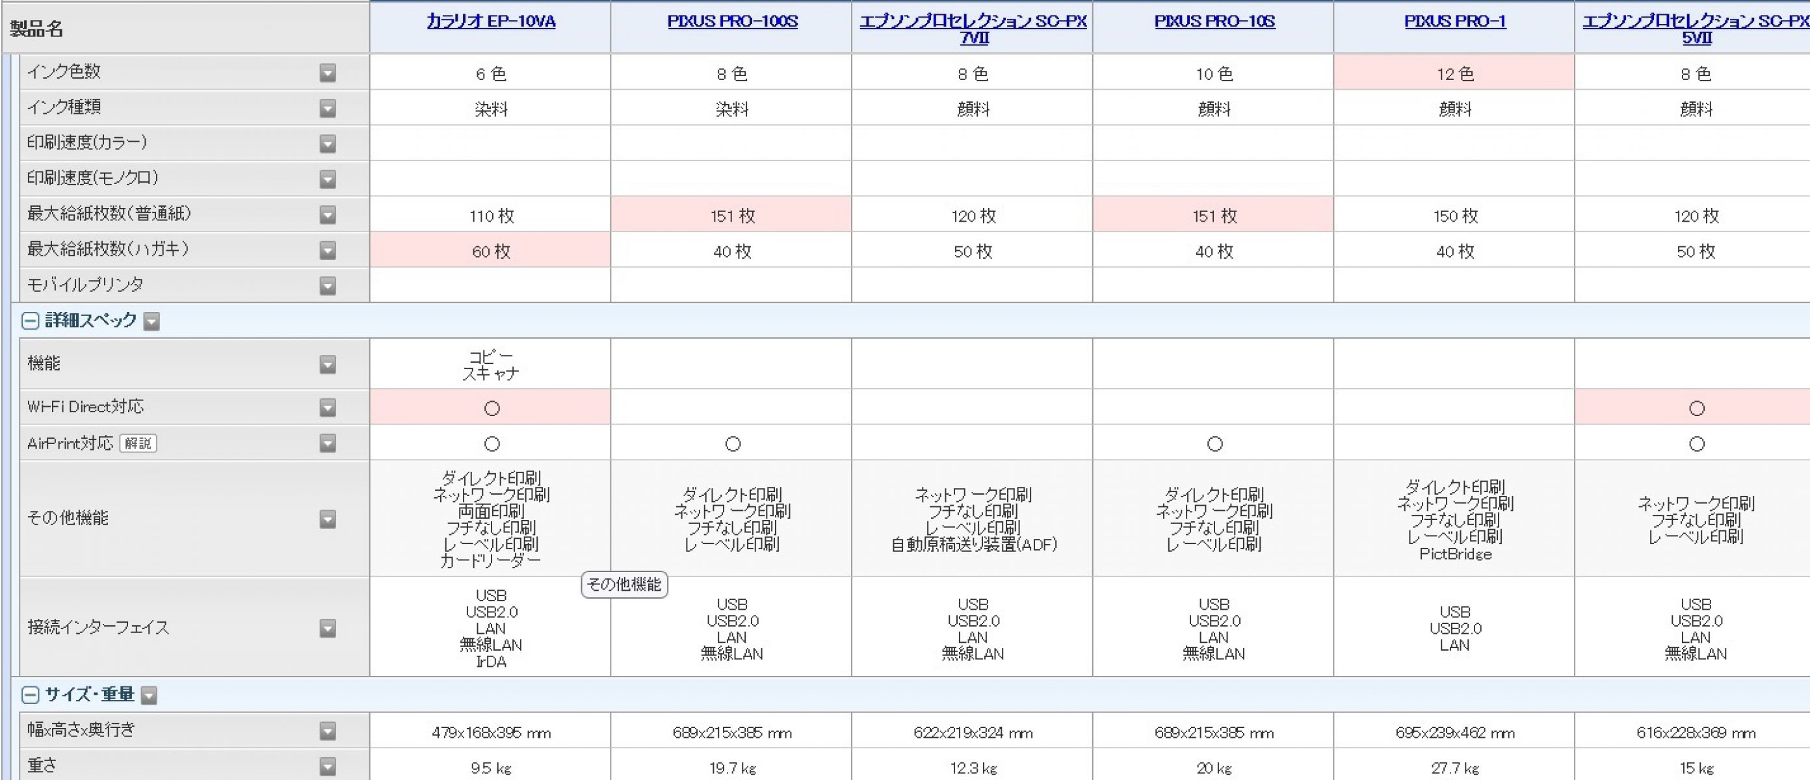This screenshot has height=780, width=1810.
Task: Click sort arrow icon for その他機能 row
Action: click(328, 519)
